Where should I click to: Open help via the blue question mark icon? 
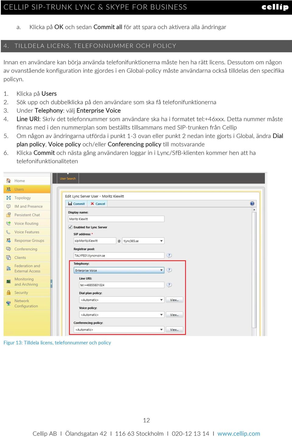[x=252, y=203]
